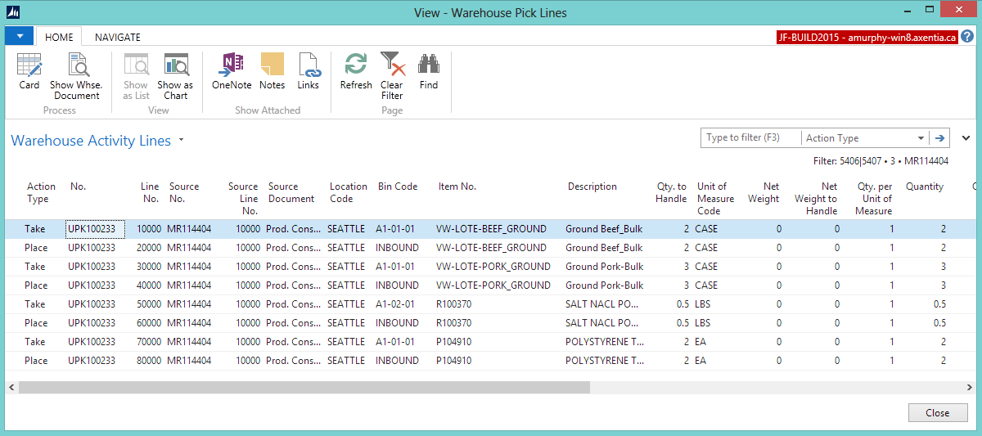Open the Action Type filter field dropdown
982x436 pixels.
921,138
